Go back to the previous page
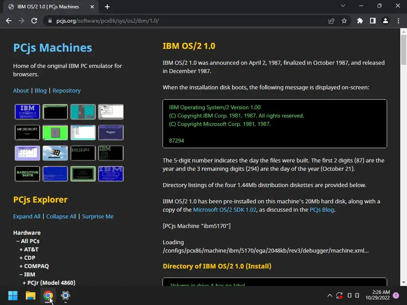Viewport: 407px width, 305px height. click(x=9, y=21)
